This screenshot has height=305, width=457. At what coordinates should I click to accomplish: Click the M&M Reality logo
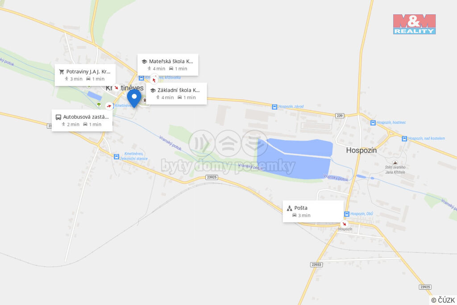tap(414, 24)
